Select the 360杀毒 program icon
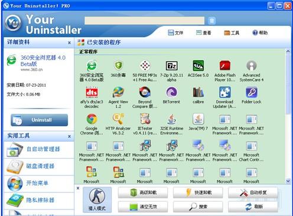Viewport: 293px width, 216px height. [118, 66]
